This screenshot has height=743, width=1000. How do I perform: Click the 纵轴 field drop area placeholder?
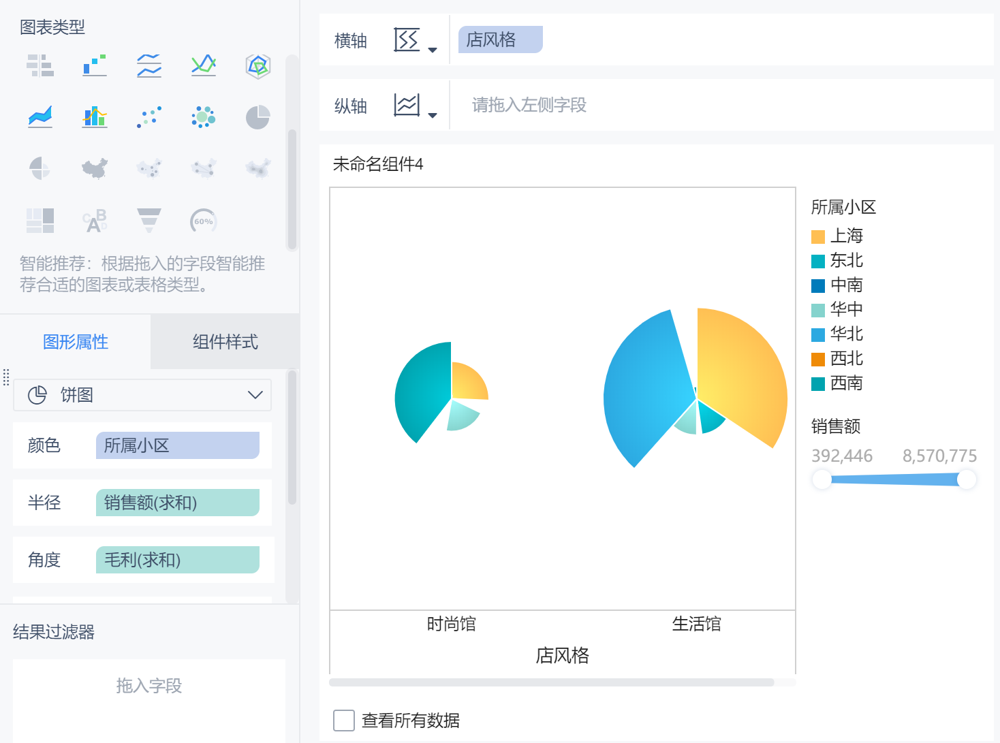coord(529,105)
